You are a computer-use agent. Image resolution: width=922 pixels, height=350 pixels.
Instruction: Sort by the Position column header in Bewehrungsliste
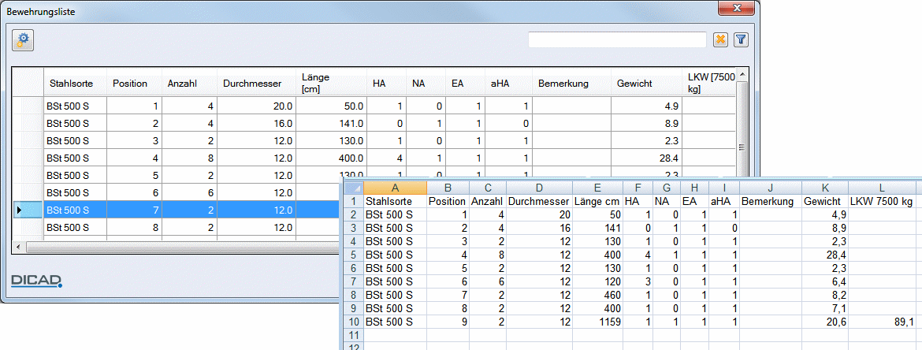134,84
